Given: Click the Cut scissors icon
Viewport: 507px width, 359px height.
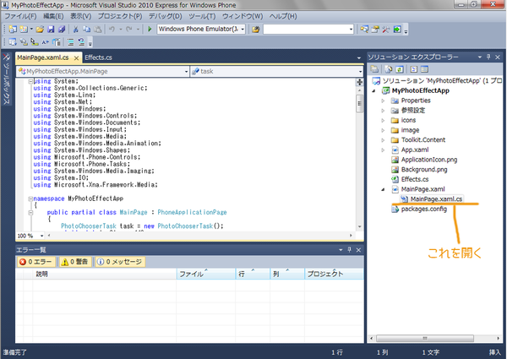Looking at the screenshot, I should tap(75, 30).
